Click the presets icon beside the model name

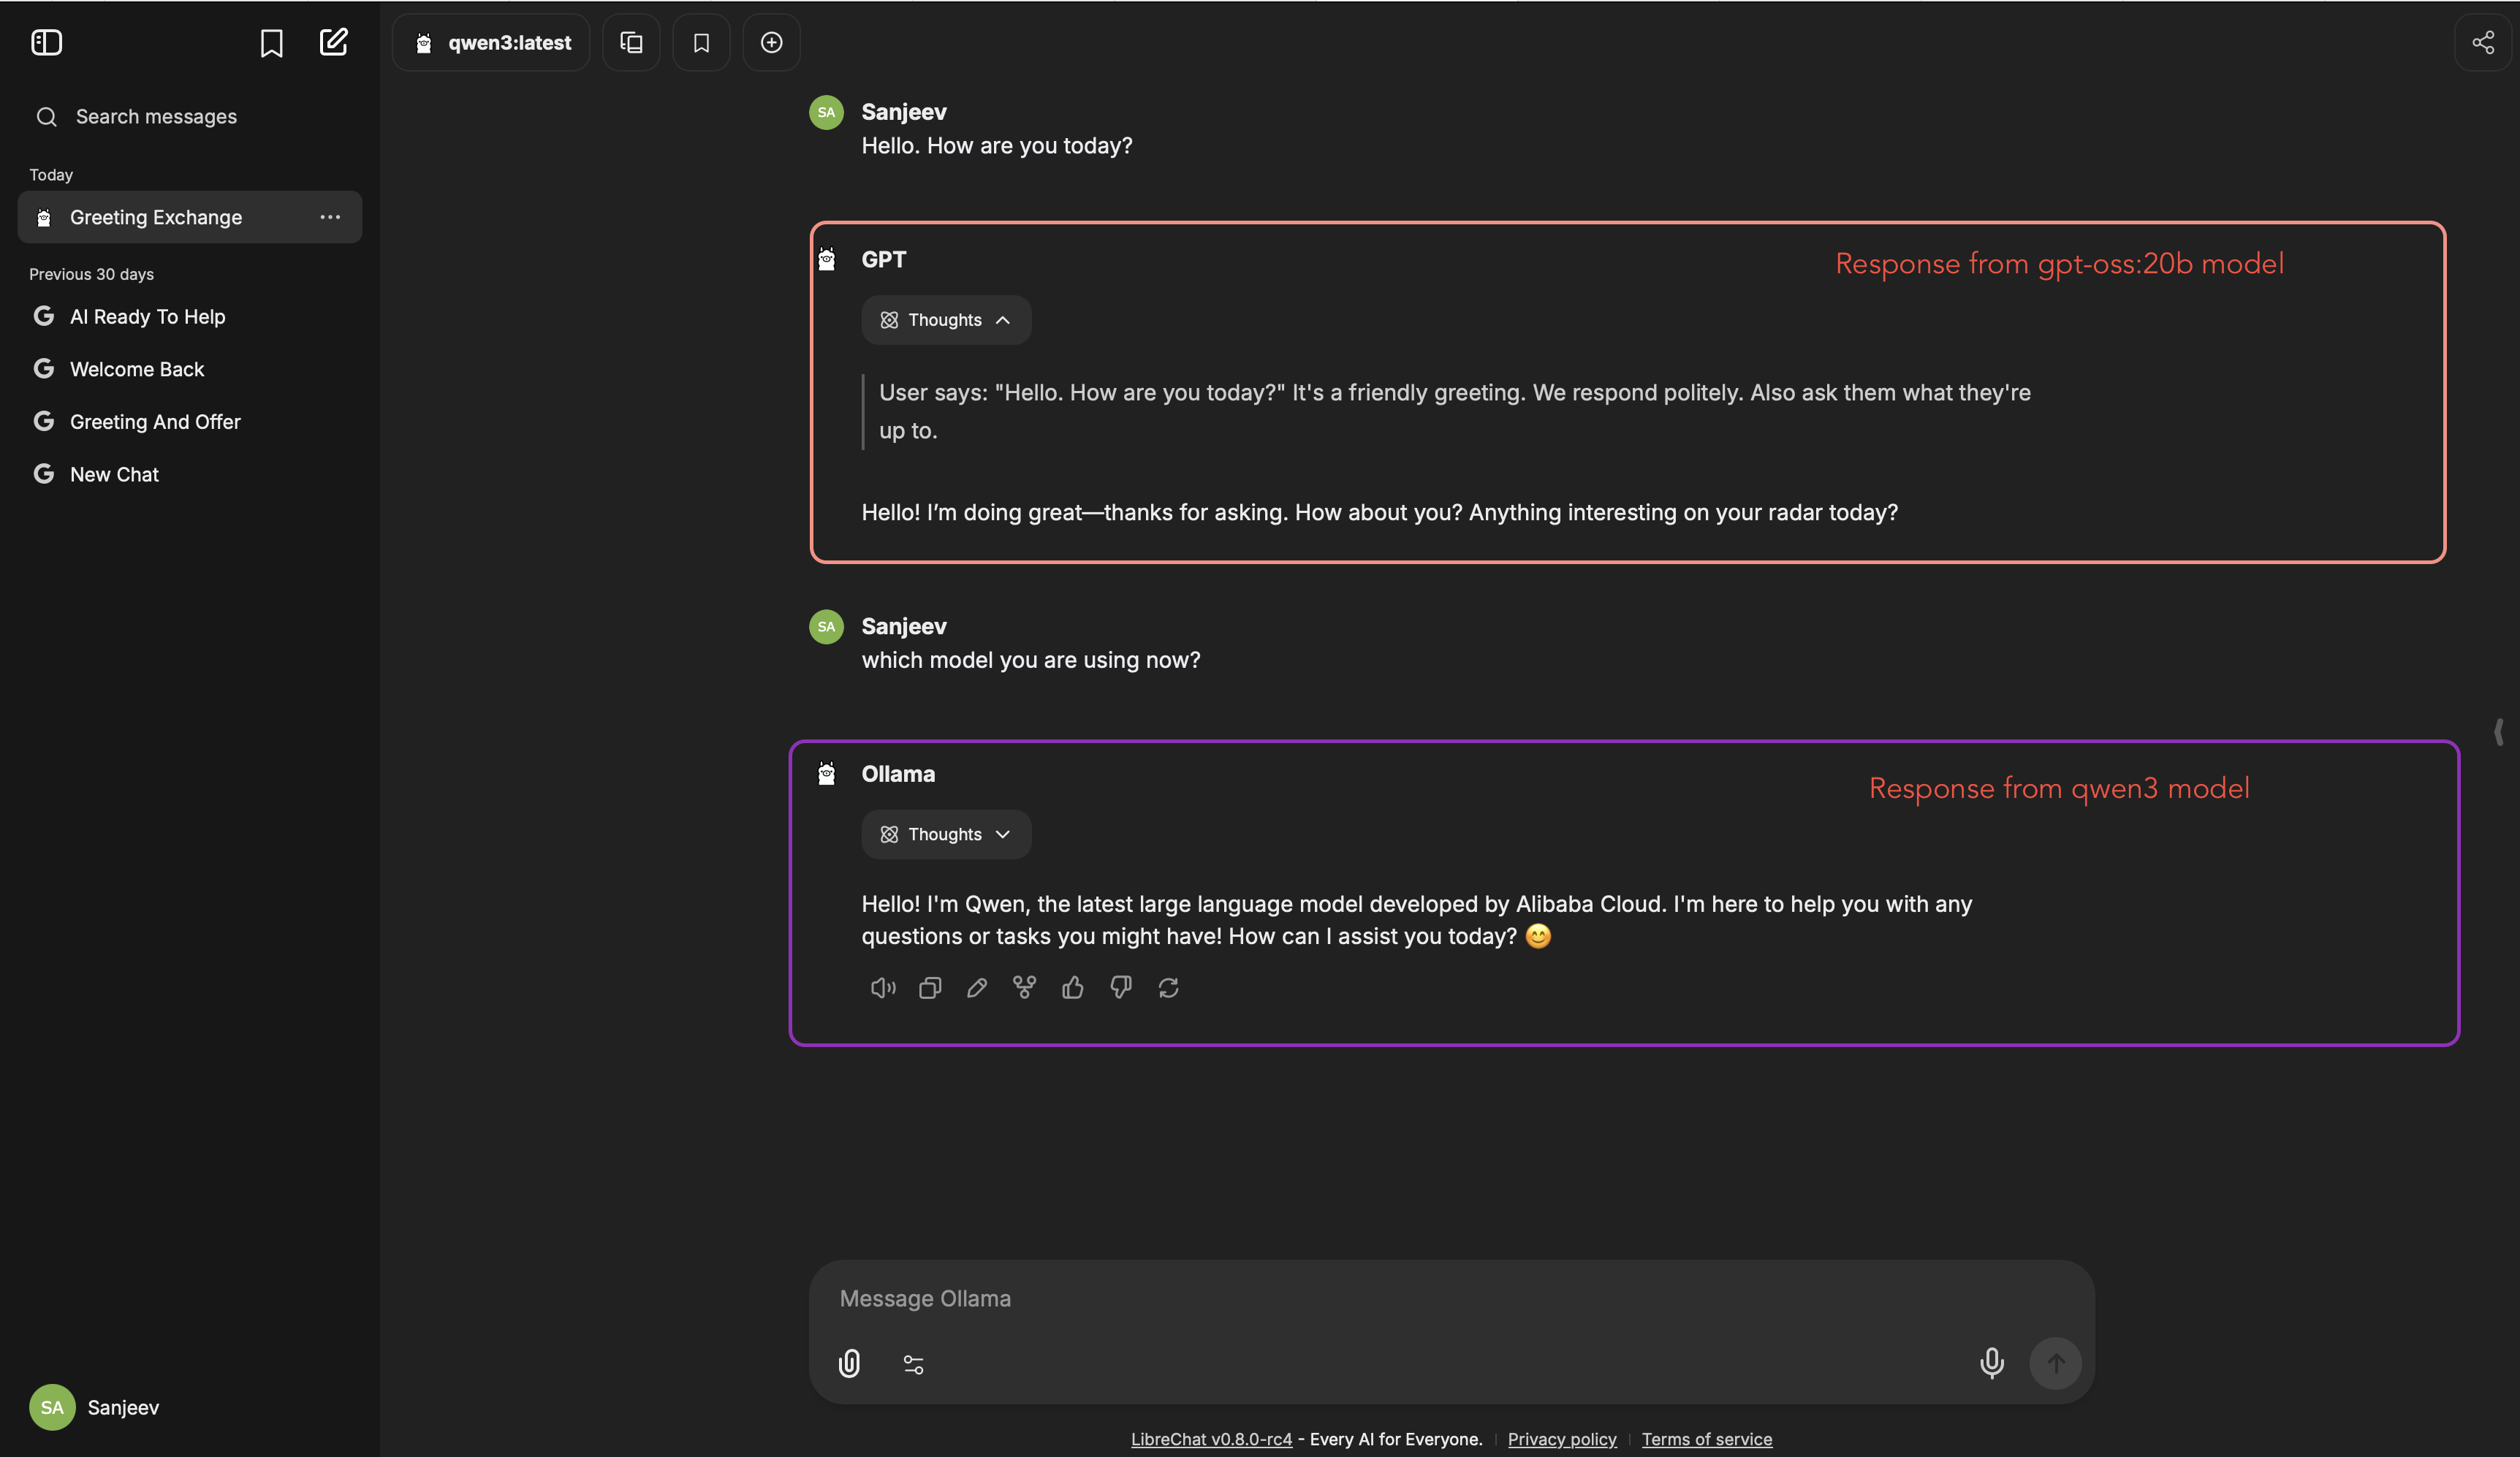(631, 42)
